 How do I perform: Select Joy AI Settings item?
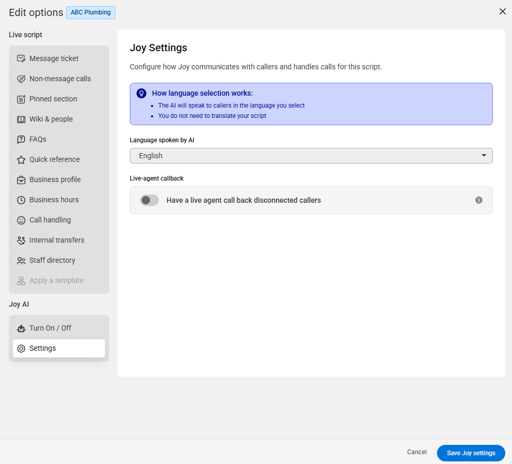pyautogui.click(x=59, y=349)
